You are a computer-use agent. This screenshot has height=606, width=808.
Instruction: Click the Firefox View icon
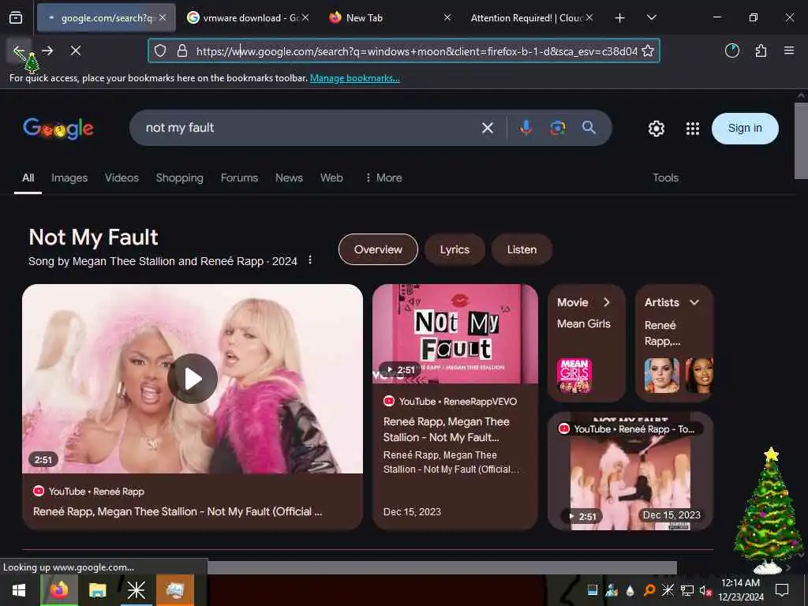(16, 18)
